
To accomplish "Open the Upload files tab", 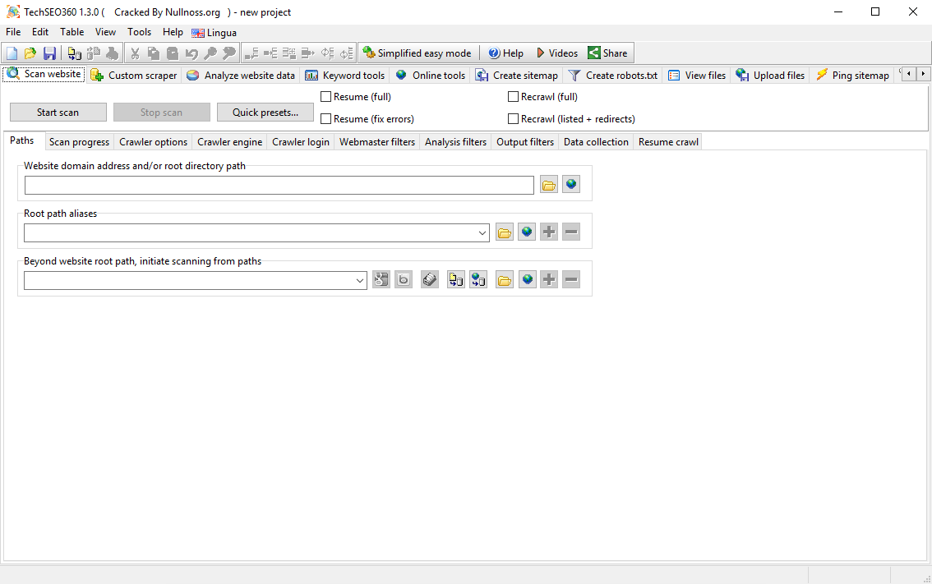I will 770,76.
